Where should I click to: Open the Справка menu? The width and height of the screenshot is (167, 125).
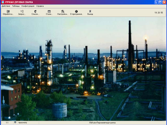click(40, 6)
